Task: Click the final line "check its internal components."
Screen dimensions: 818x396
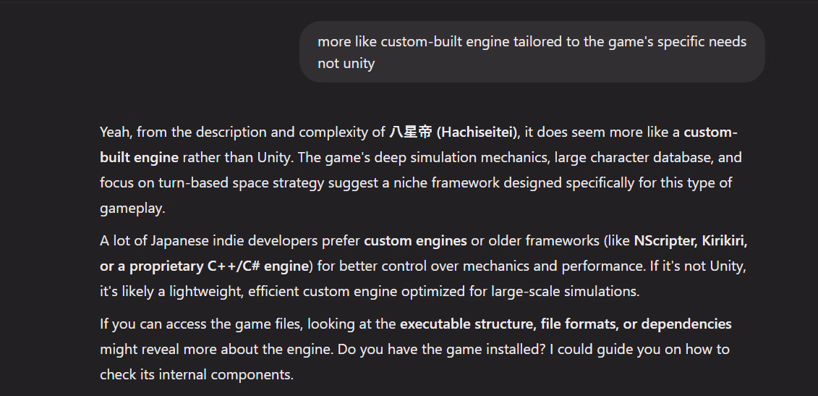Action: (x=197, y=374)
